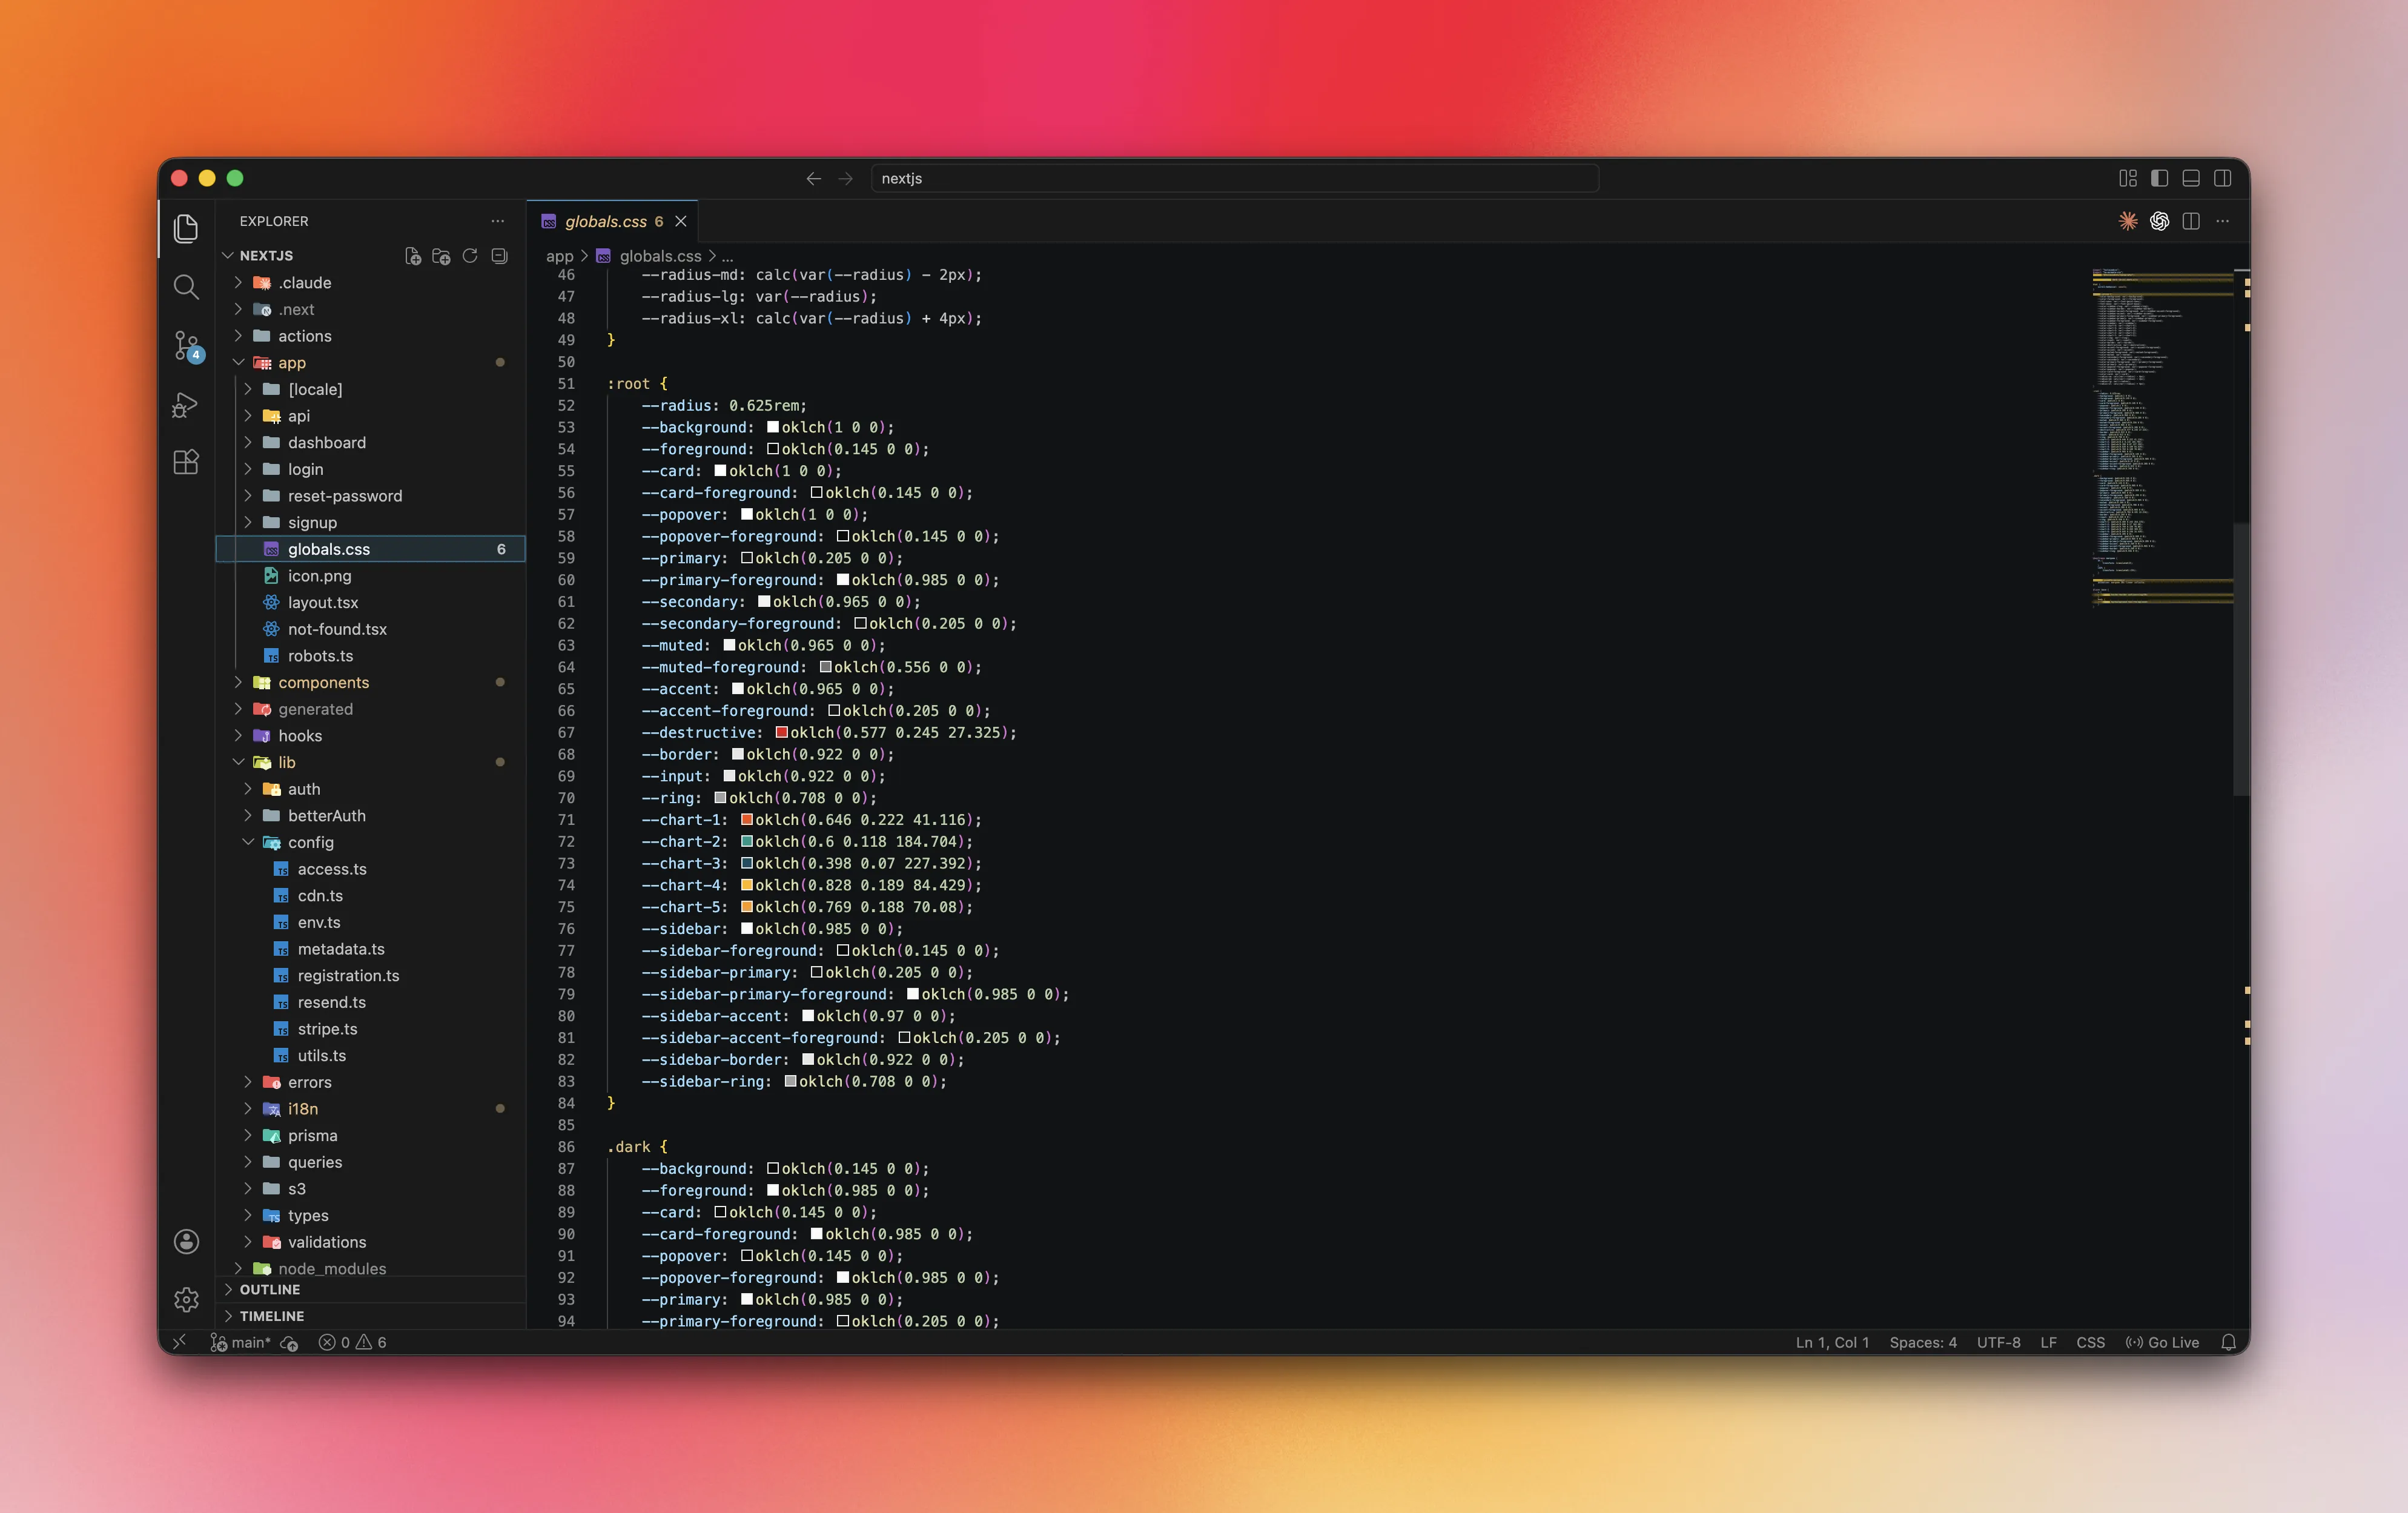Screen dimensions: 2408x1513
Task: Click the Claude icon above the editor
Action: tap(2127, 221)
